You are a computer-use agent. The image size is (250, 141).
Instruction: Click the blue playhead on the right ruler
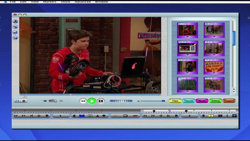pos(169,111)
